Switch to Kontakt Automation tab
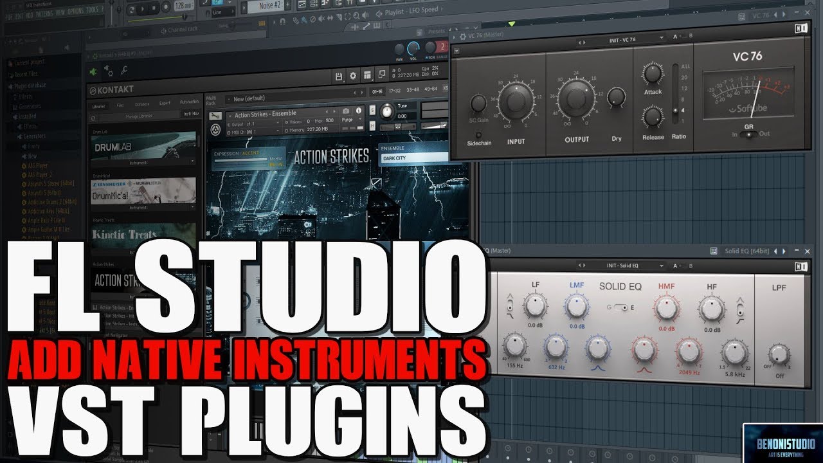The height and width of the screenshot is (463, 823). (189, 103)
